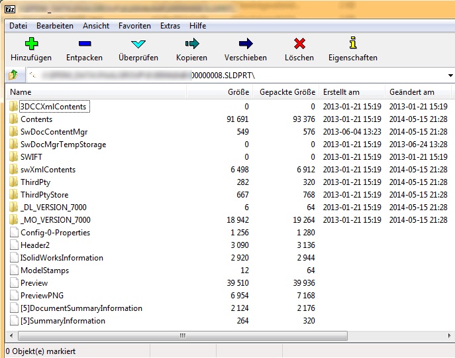This screenshot has width=455, height=358.
Task: Select the SwDocMgrTempStorage folder name
Action: tap(64, 145)
